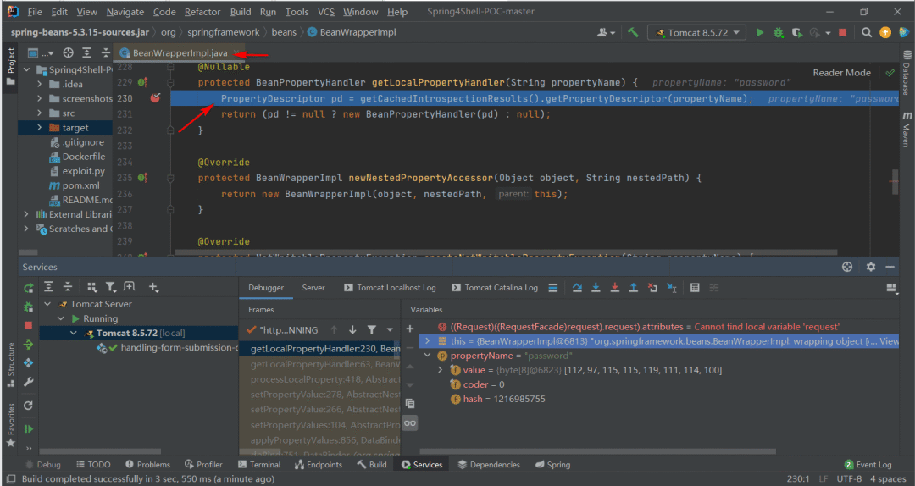This screenshot has width=915, height=486.
Task: Select BeanWrapperImpl.java editor tab
Action: click(x=180, y=53)
